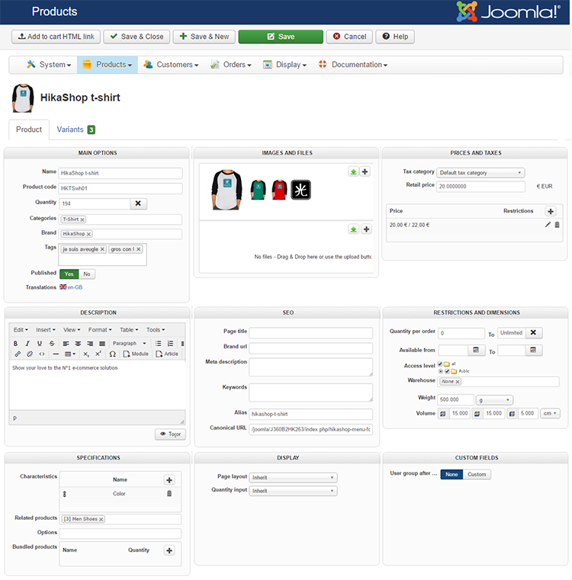Apply superscript formatting in editor

click(x=98, y=354)
